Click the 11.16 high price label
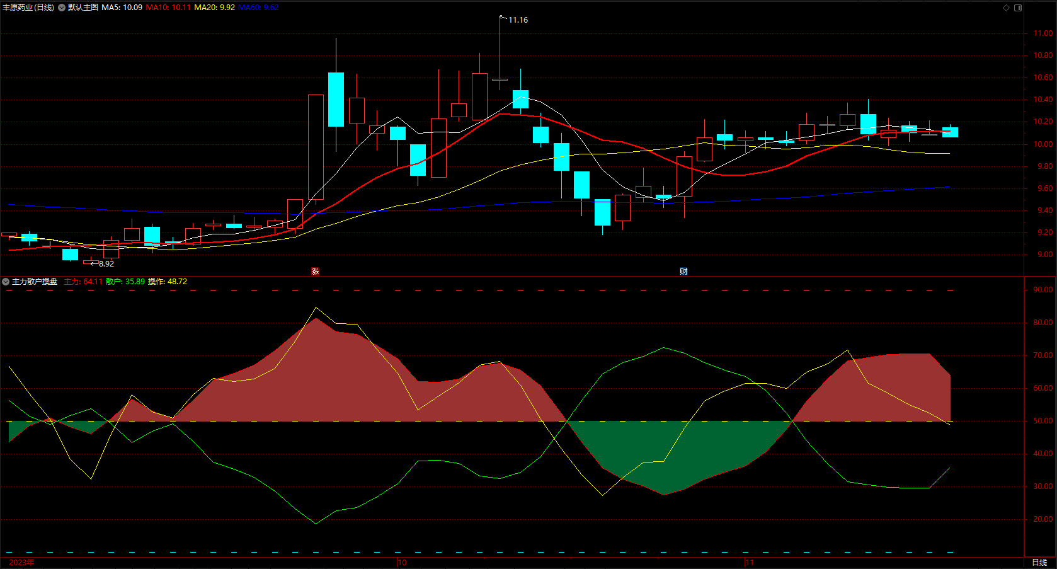The image size is (1057, 569). tap(518, 20)
